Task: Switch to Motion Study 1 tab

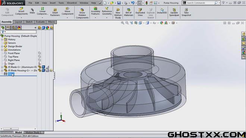Action: 33,132
